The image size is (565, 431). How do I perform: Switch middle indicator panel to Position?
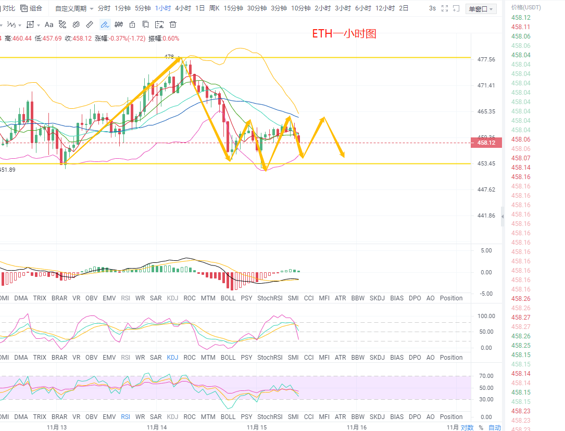(x=451, y=358)
